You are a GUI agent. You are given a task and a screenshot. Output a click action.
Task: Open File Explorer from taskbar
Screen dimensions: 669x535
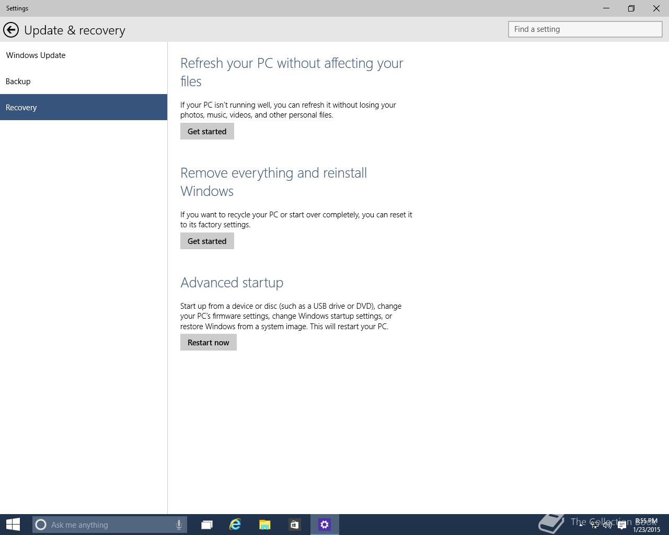265,525
